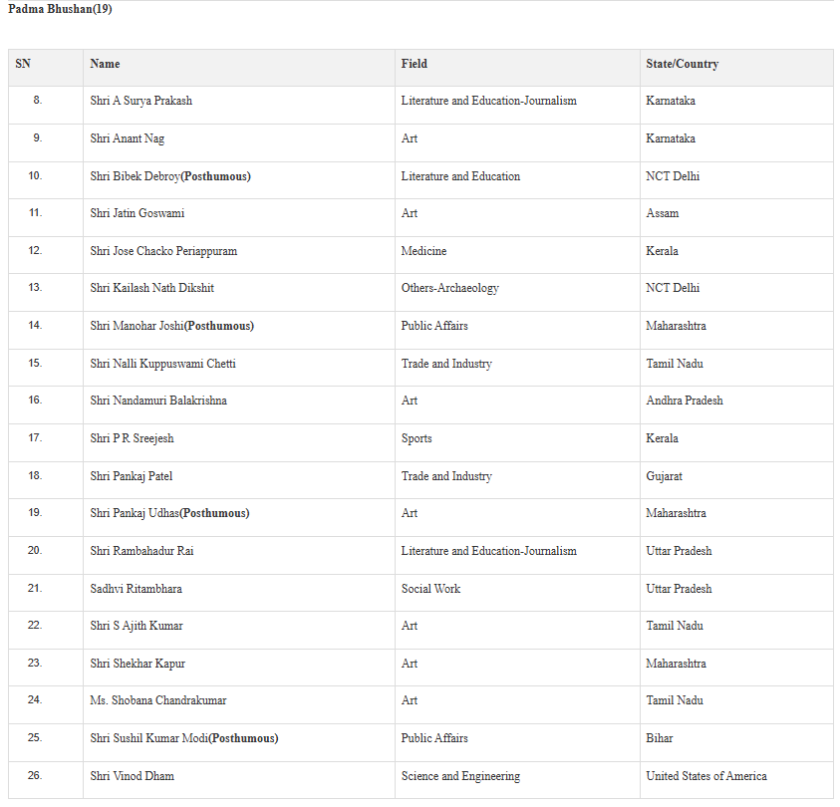Click the Medicine field for Jose Chacko Periappuram
Image resolution: width=840 pixels, height=807 pixels.
click(423, 251)
